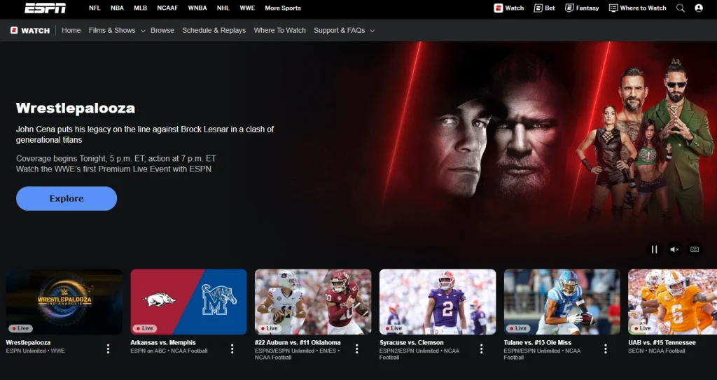Open options menu for Wrestlepalooza card
The height and width of the screenshot is (380, 717).
pos(108,349)
